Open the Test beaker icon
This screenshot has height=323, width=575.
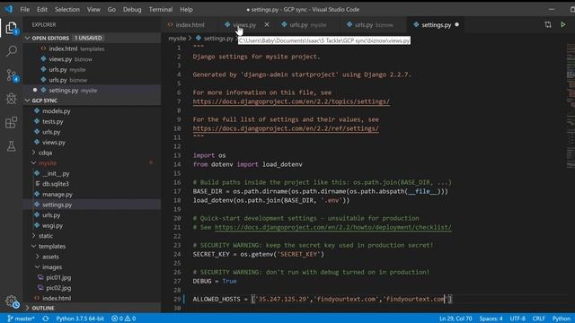pos(12,146)
